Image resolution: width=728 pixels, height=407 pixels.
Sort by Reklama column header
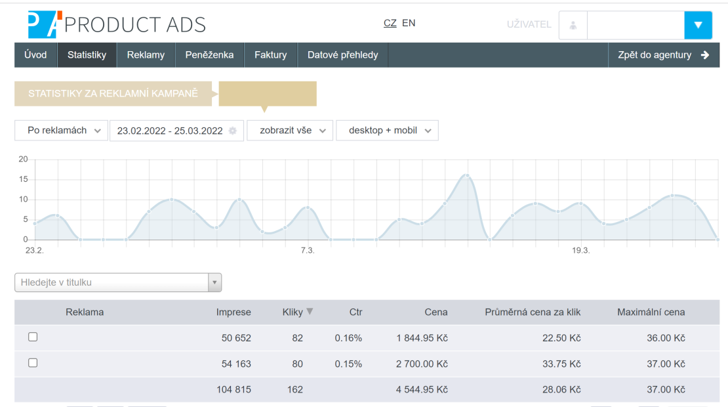85,312
